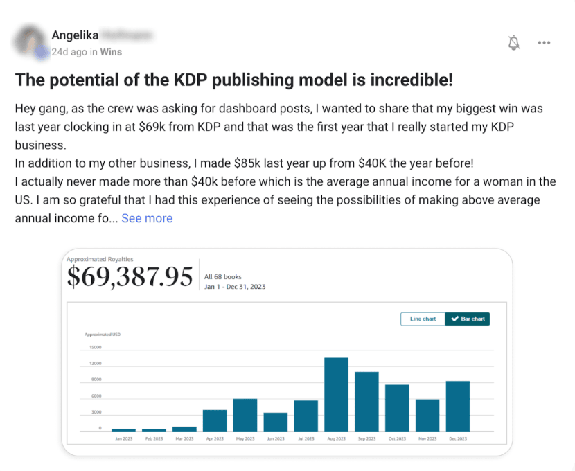Click the Aug 2023 bar
Screen dimensions: 575x471
[x=336, y=394]
